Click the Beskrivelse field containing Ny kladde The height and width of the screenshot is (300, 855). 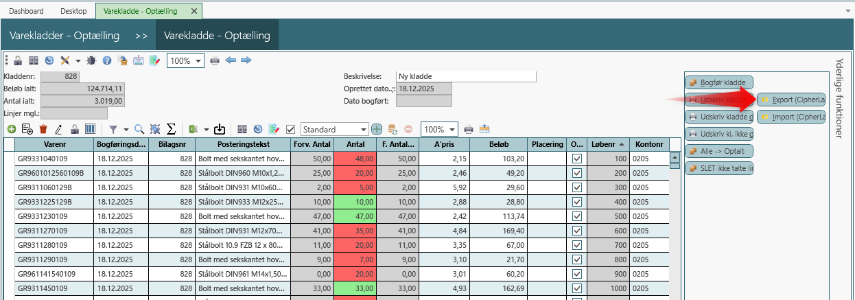466,76
